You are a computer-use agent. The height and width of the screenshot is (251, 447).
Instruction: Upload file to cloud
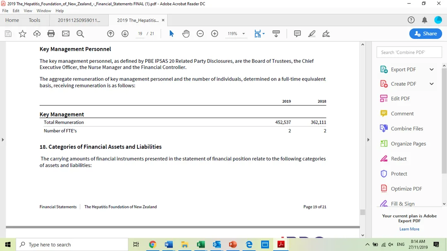point(37,33)
